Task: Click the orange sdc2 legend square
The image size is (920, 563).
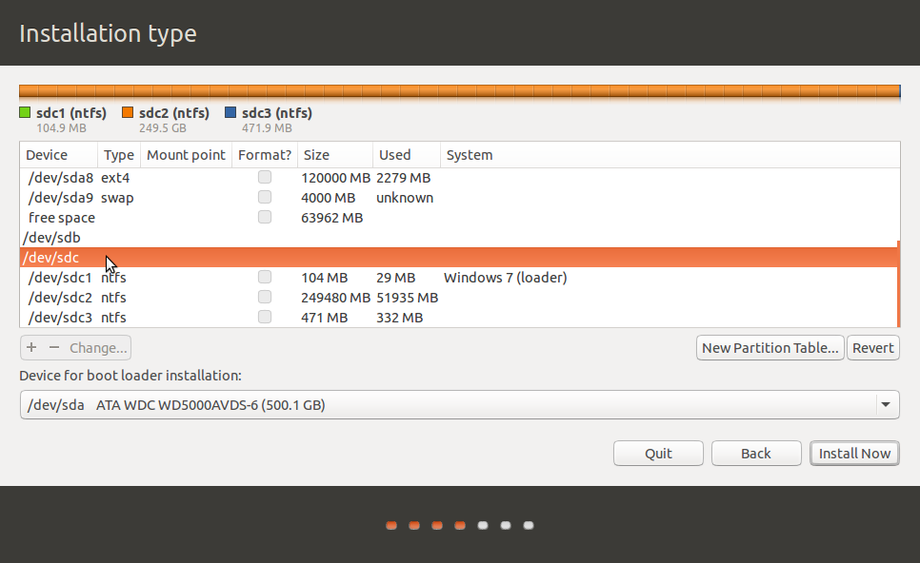Action: click(x=128, y=112)
